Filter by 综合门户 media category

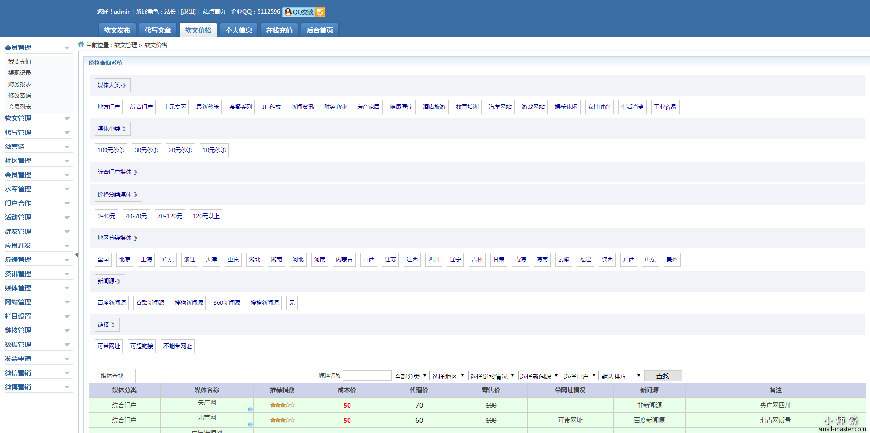pyautogui.click(x=142, y=107)
